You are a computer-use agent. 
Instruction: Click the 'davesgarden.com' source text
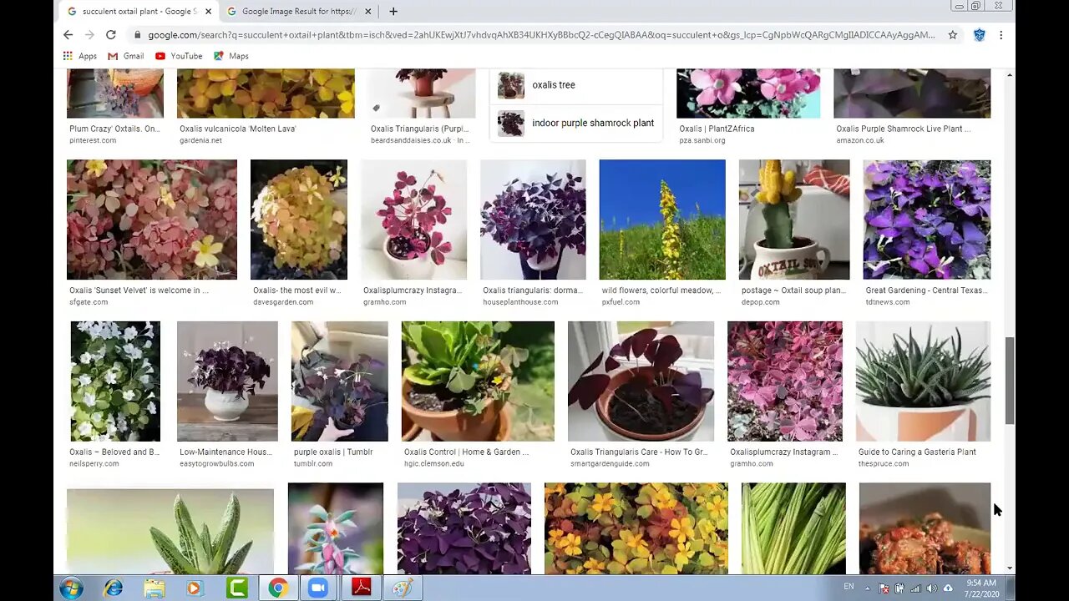pos(283,302)
